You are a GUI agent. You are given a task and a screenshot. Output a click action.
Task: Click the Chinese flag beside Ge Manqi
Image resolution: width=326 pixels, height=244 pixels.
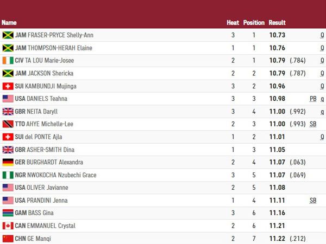click(x=8, y=239)
